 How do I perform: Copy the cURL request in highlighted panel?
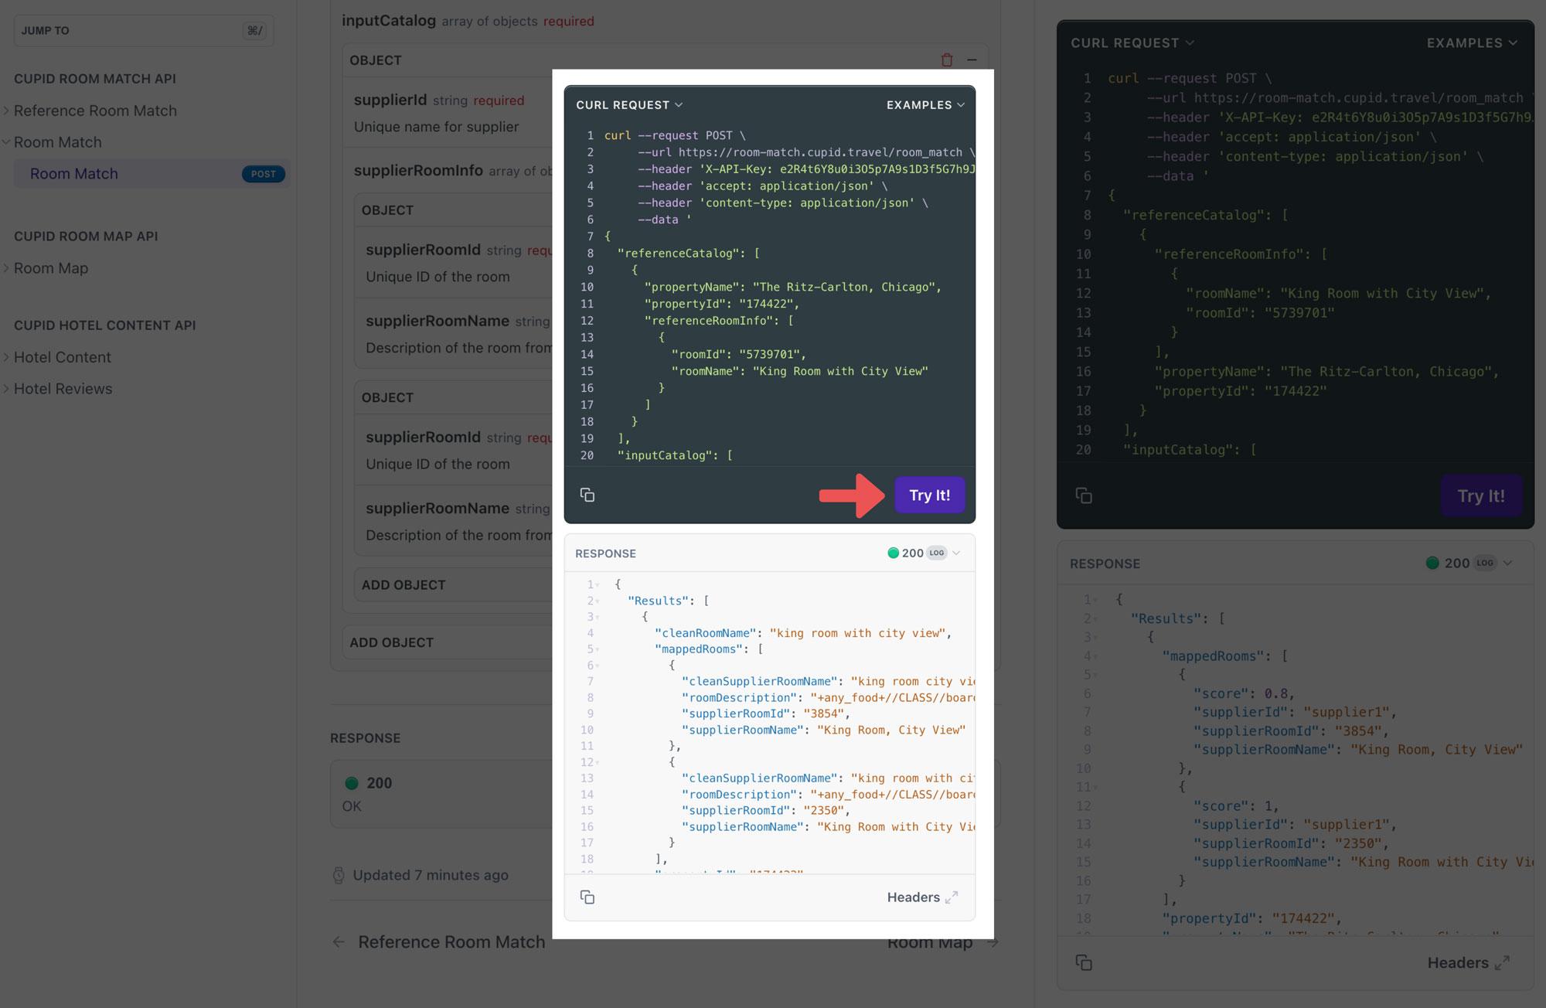tap(587, 495)
